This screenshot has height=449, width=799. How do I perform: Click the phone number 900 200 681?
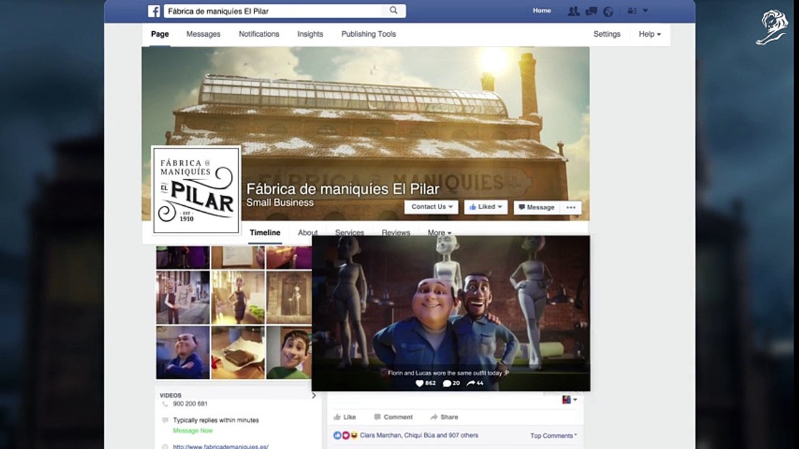(x=190, y=404)
